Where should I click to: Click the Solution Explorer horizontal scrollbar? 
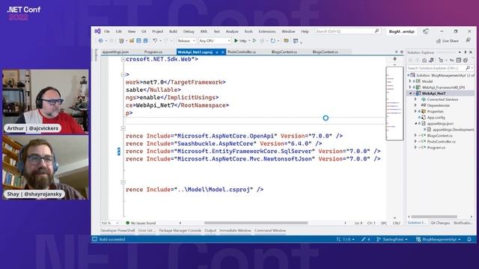coord(434,217)
